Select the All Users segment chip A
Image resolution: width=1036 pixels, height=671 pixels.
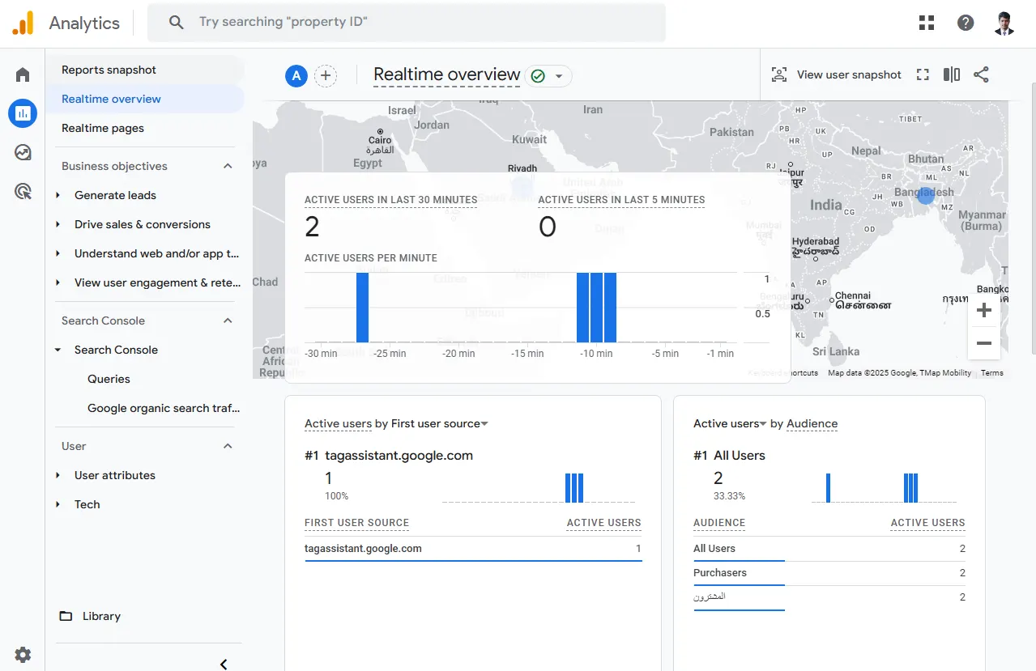296,76
